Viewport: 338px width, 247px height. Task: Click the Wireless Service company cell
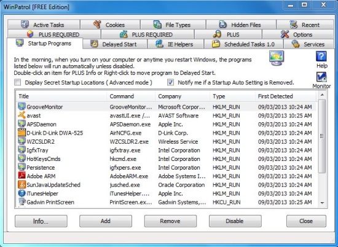pyautogui.click(x=178, y=141)
